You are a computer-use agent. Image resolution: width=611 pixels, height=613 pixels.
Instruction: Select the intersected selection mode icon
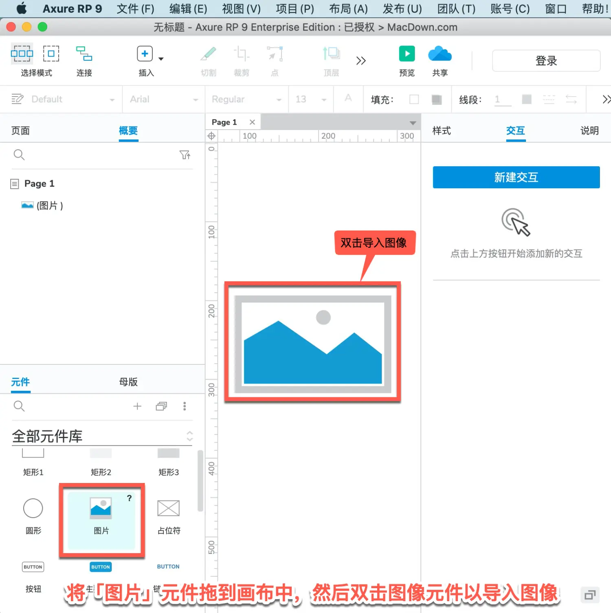click(x=22, y=53)
